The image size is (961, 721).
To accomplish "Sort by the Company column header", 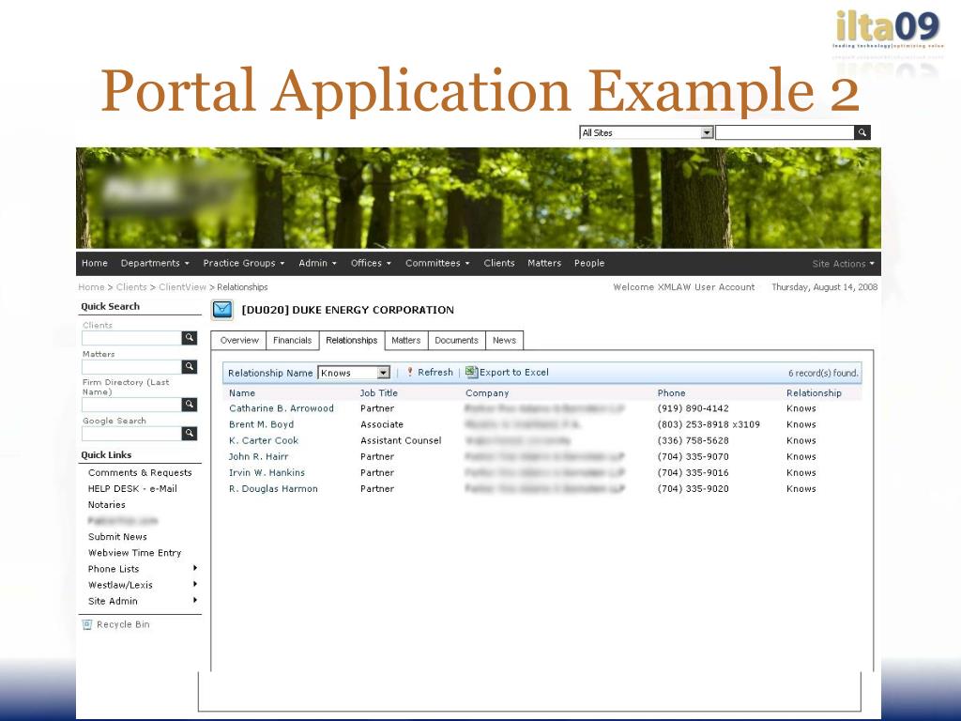I will click(487, 393).
